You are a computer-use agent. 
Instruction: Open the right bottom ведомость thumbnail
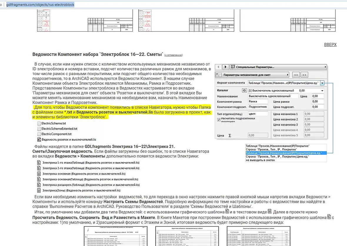pyautogui.click(x=258, y=236)
